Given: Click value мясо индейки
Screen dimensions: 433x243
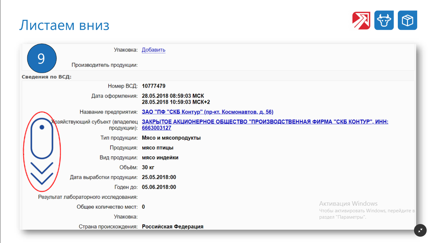Looking at the screenshot, I should click(160, 158).
